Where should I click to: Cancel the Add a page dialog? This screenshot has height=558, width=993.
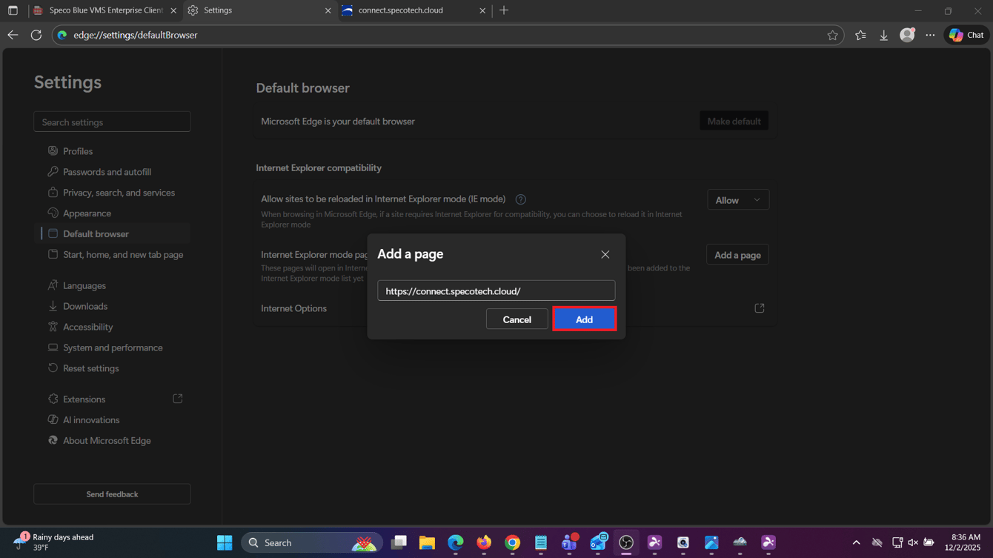pos(517,319)
